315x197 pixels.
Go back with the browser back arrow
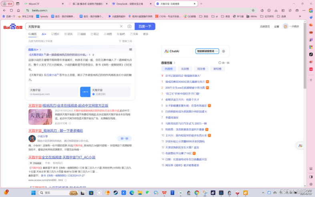point(4,10)
